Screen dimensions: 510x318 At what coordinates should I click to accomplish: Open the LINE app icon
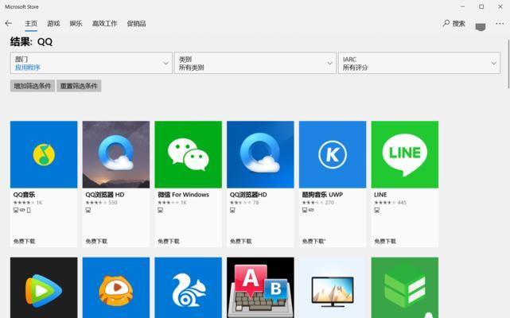click(405, 154)
